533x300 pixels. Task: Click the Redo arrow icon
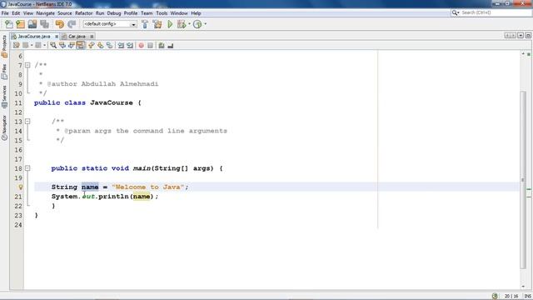(72, 24)
